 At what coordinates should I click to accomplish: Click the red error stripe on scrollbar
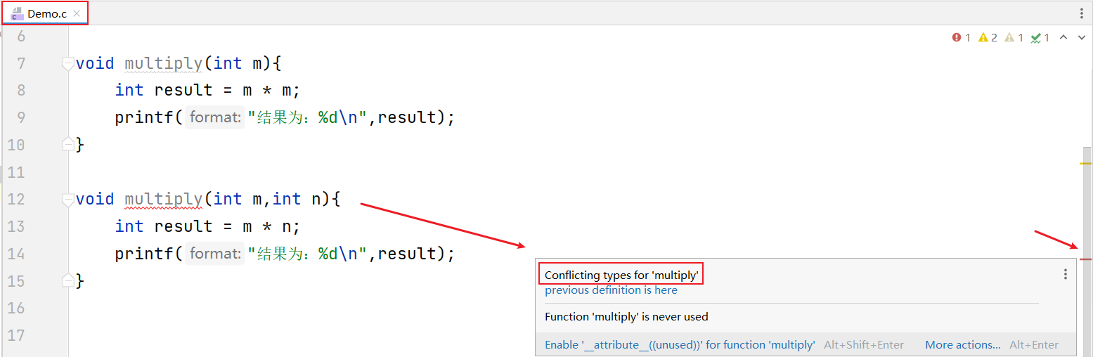[x=1086, y=259]
